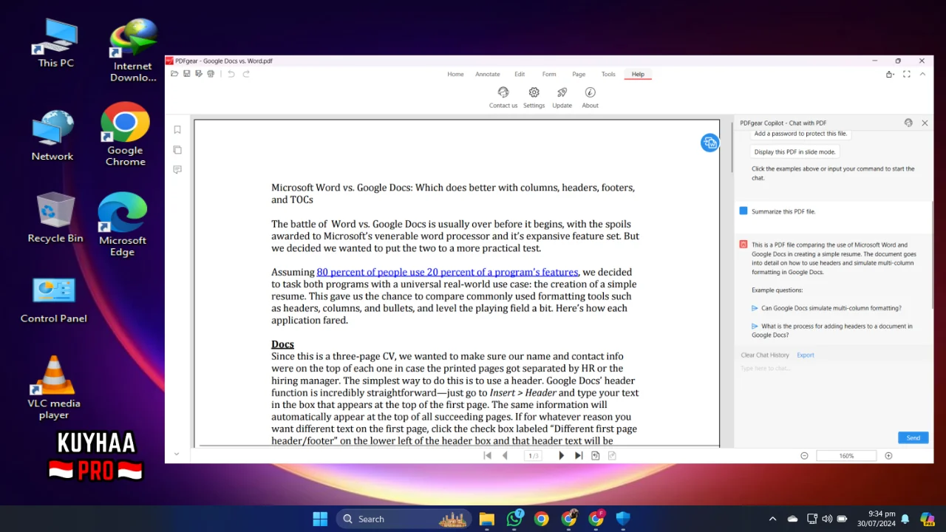Switch to the Annotate tab
Image resolution: width=946 pixels, height=532 pixels.
point(488,74)
